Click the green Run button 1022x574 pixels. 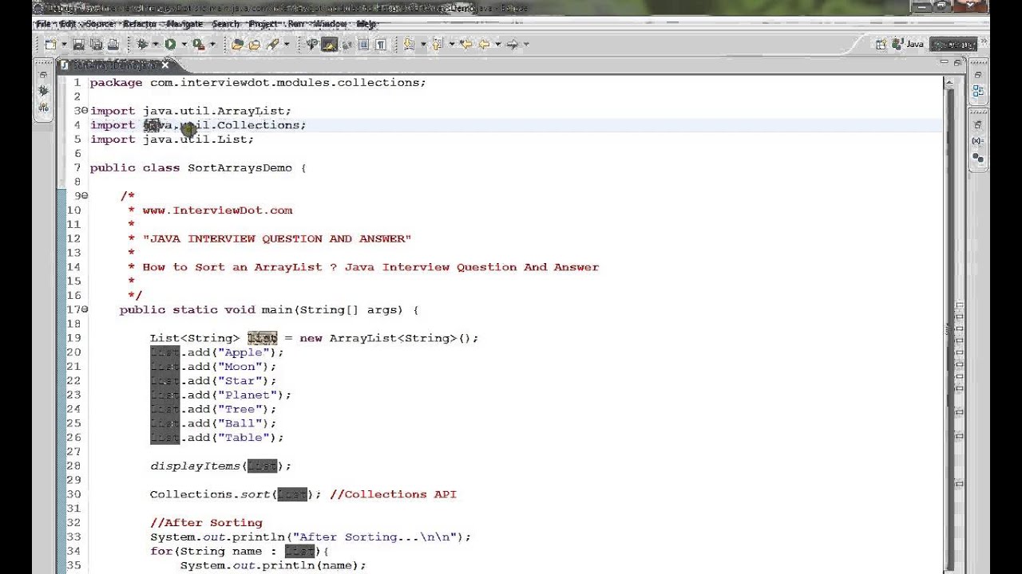(170, 45)
